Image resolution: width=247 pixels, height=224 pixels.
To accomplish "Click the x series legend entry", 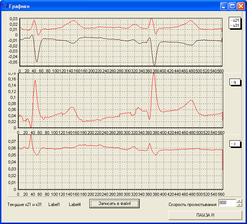I will click(x=235, y=144).
